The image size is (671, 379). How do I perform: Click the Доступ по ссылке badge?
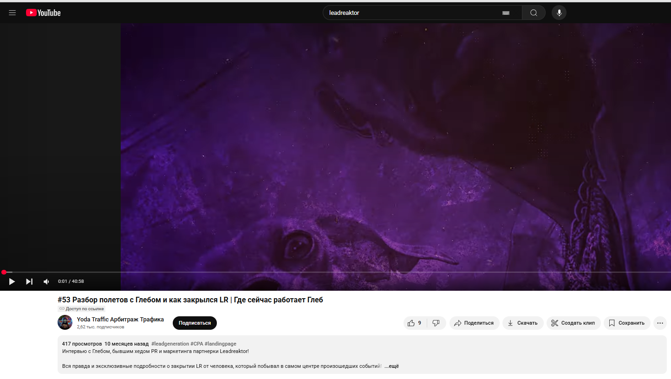82,309
